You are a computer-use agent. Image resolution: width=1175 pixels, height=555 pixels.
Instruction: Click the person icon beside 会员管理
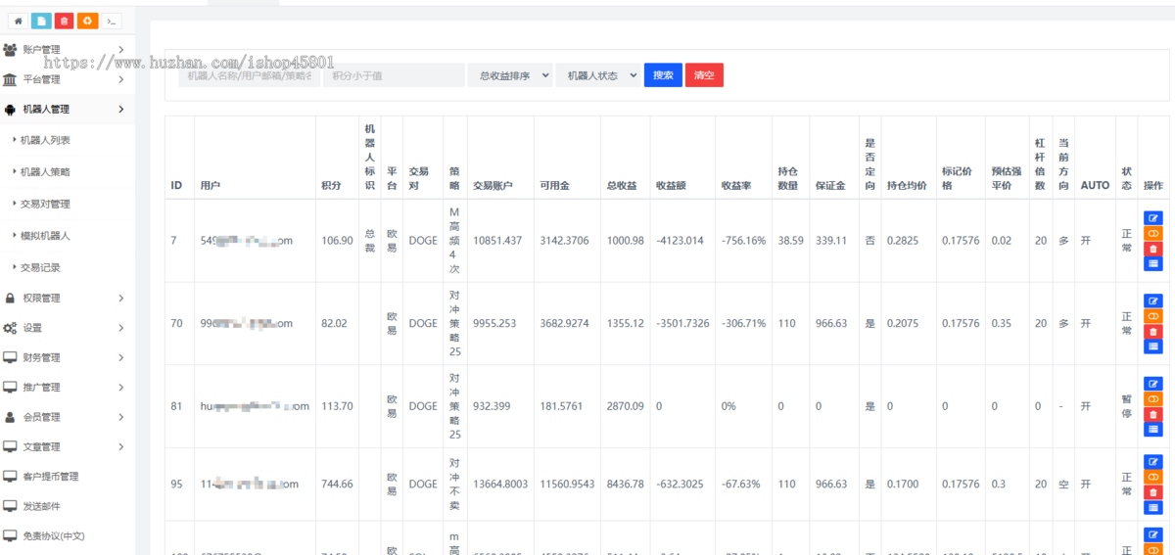click(x=10, y=417)
